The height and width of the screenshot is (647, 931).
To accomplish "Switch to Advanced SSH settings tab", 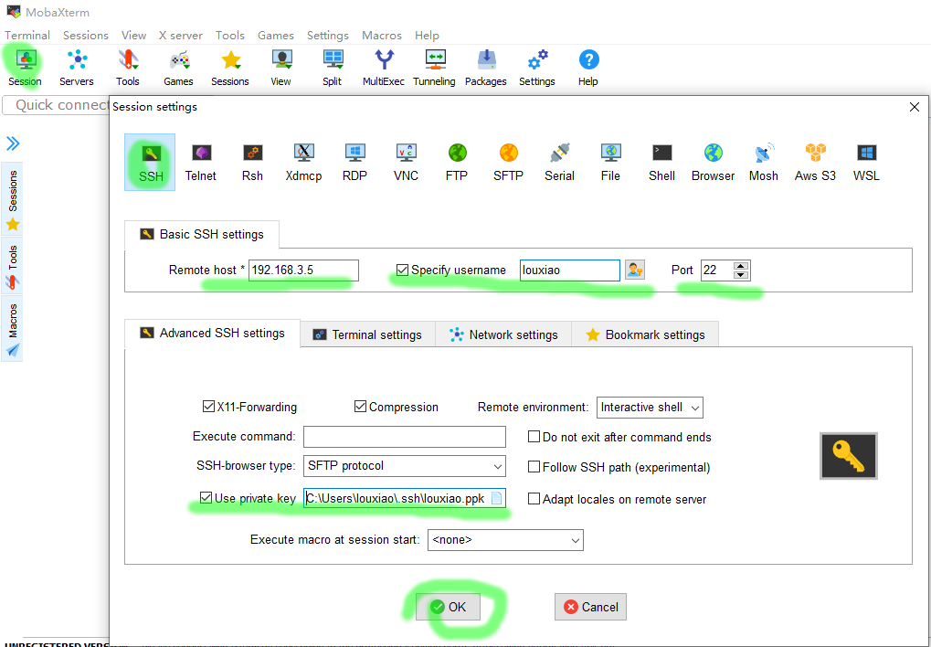I will (213, 334).
